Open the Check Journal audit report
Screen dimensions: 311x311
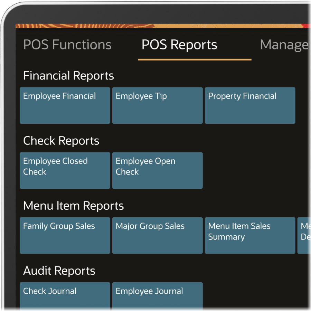click(x=65, y=296)
